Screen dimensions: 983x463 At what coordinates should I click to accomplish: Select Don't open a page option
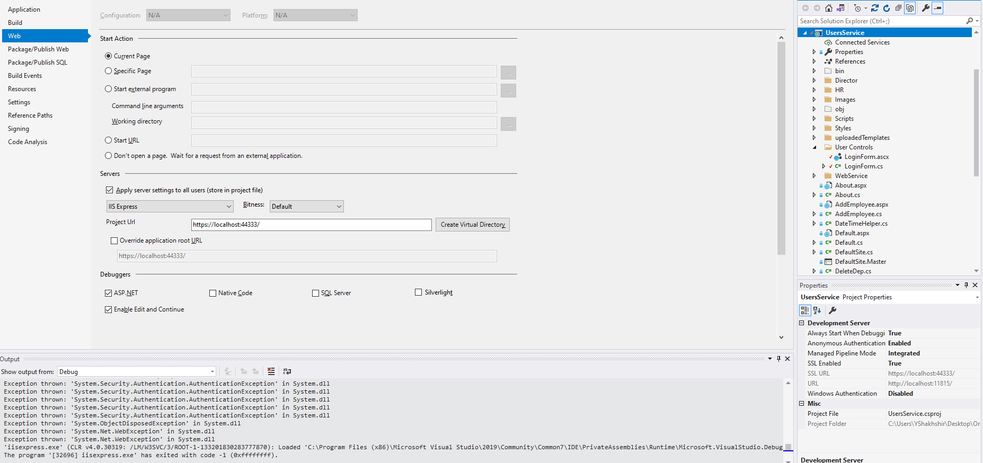click(x=108, y=156)
